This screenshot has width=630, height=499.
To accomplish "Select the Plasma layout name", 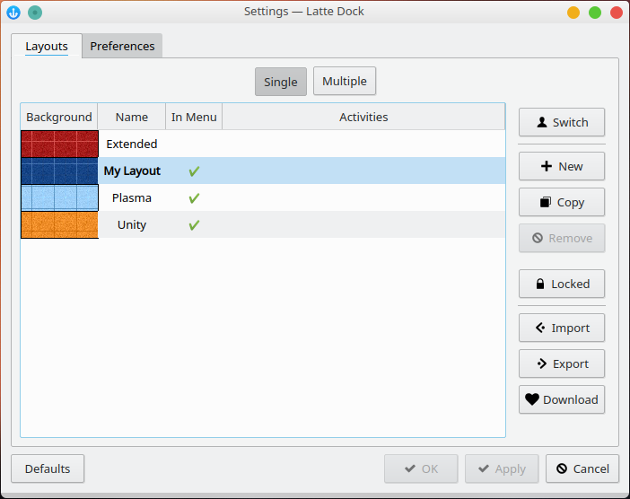I will click(132, 197).
